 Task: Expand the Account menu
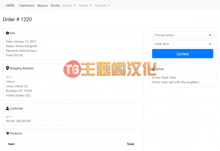102,6
